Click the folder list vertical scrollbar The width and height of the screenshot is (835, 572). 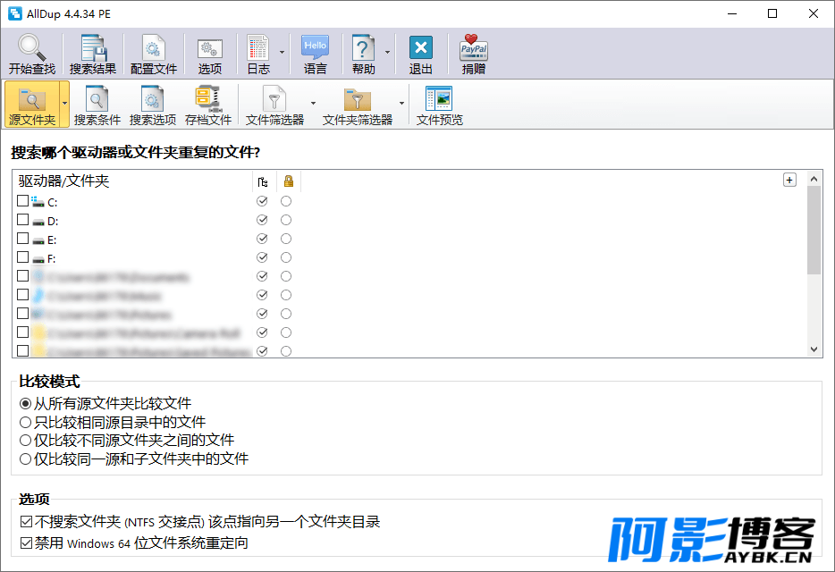click(814, 268)
